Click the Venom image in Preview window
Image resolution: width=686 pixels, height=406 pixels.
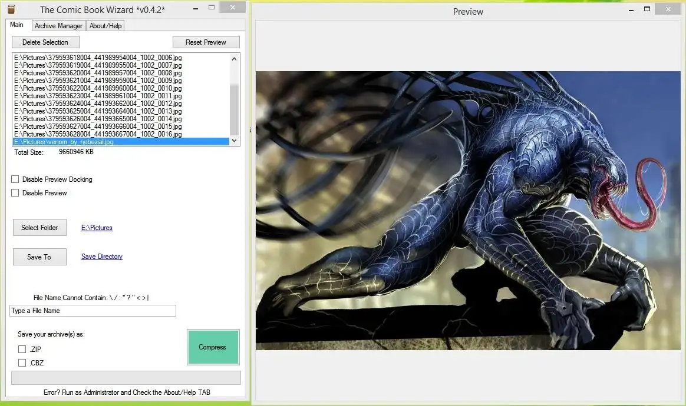(468, 211)
